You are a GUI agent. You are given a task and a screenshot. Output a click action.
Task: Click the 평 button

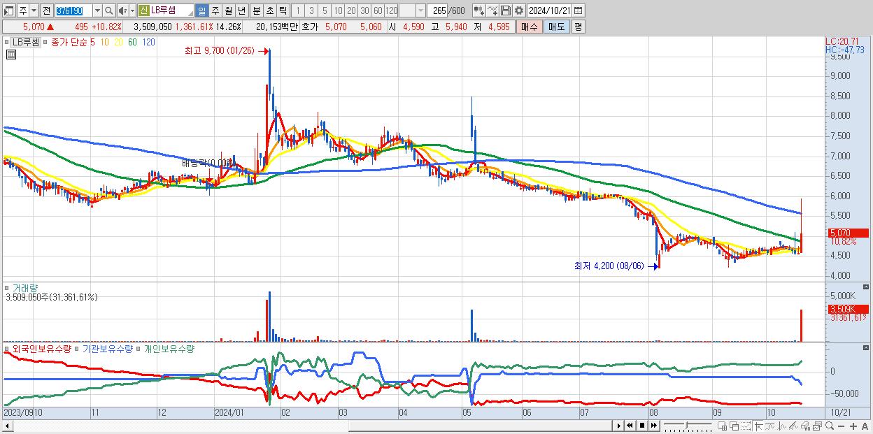click(578, 27)
